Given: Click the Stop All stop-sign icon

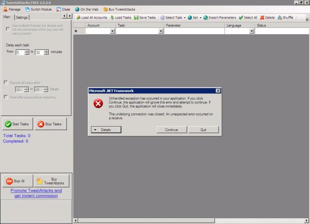Looking at the screenshot, I should coord(9,181).
